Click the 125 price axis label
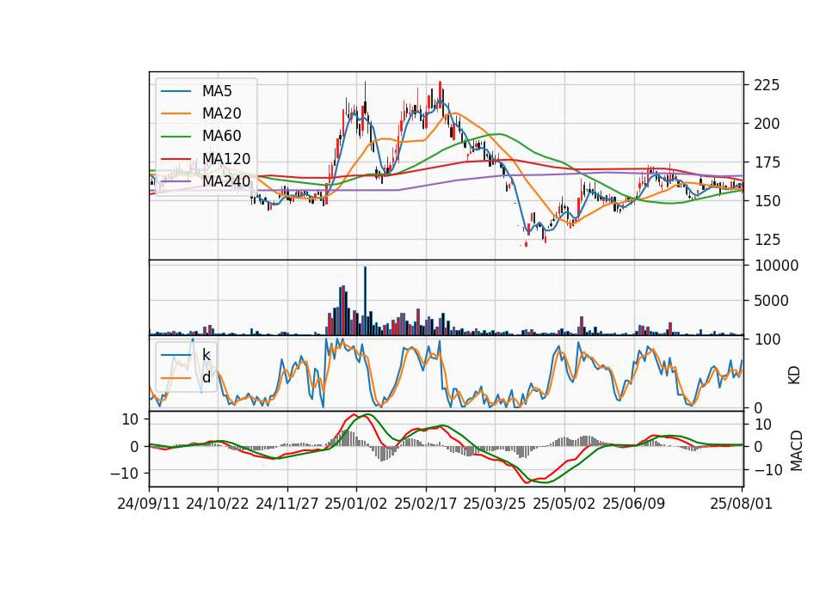The image size is (826, 593). [767, 240]
